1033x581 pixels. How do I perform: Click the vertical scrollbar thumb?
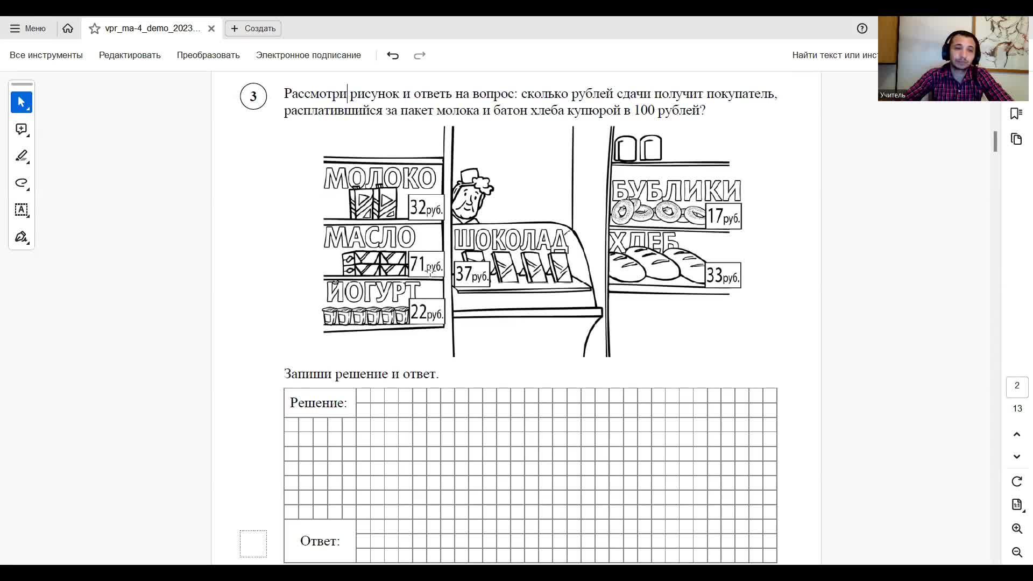(x=995, y=141)
